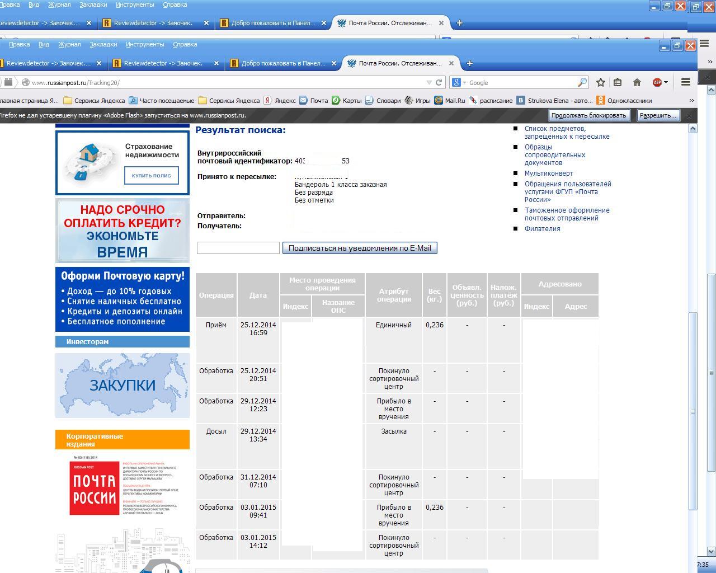Screen dimensions: 716x573
Task: Switch to front window's Добро пожаловать в Панел tab
Action: point(283,63)
